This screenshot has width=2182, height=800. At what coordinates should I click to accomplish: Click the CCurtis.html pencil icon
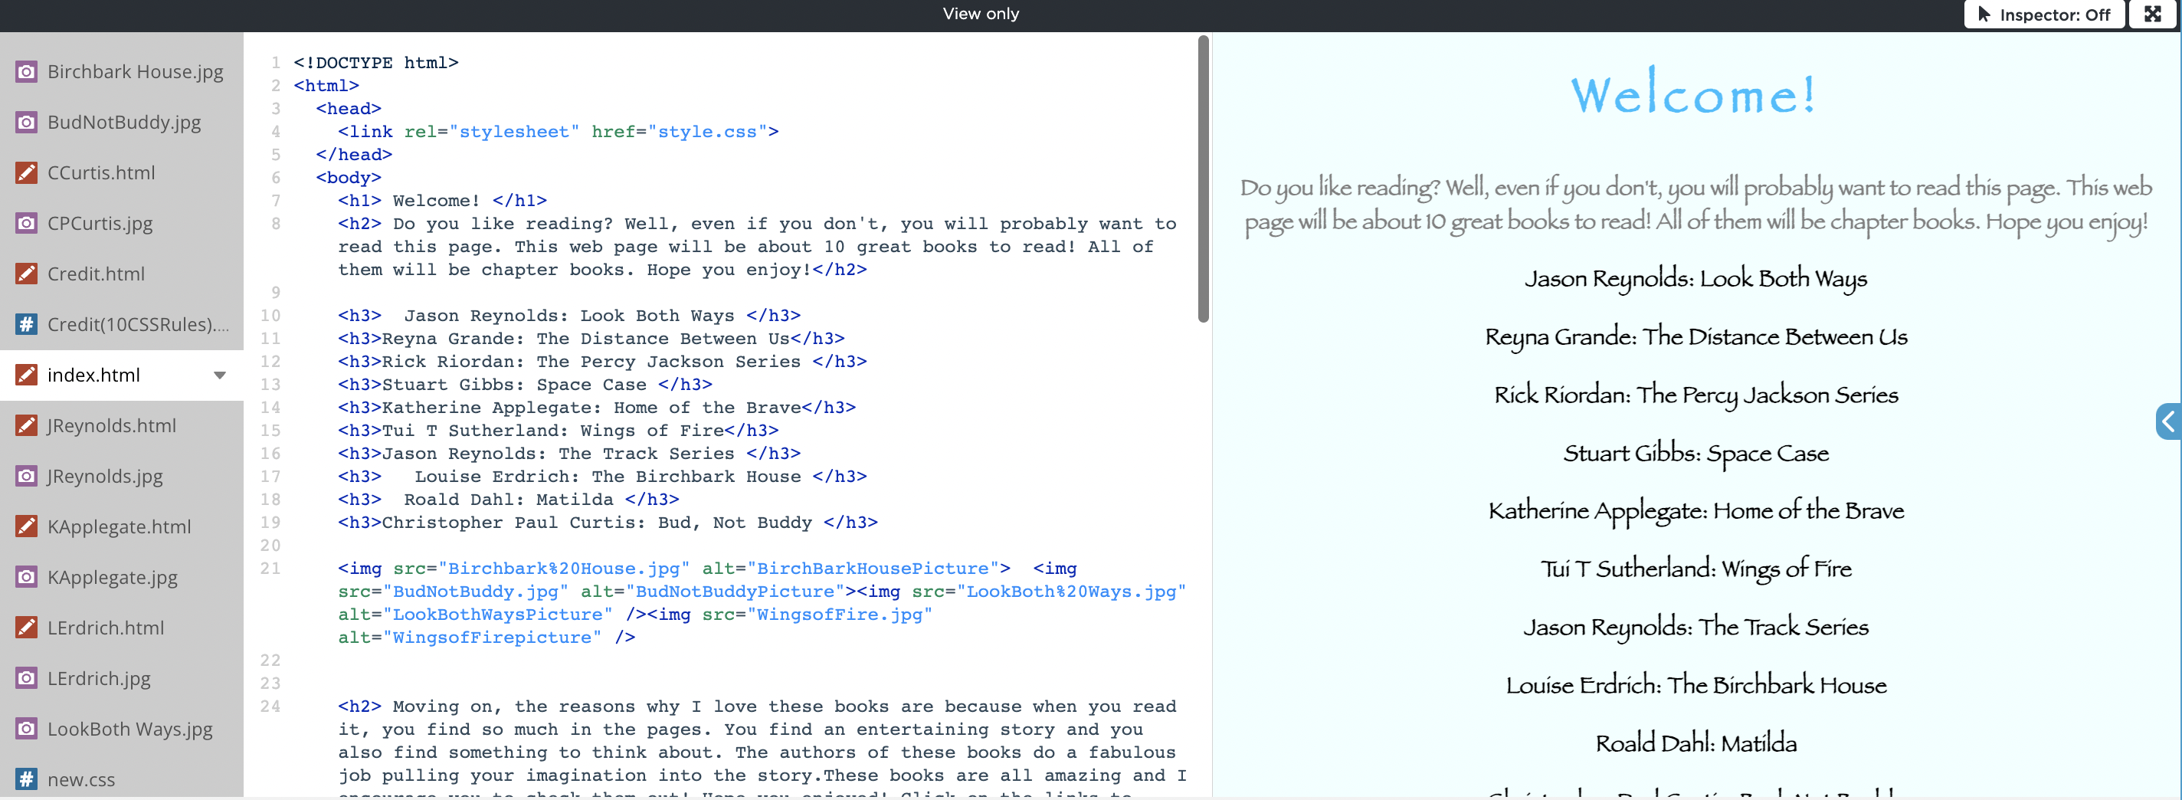click(26, 173)
